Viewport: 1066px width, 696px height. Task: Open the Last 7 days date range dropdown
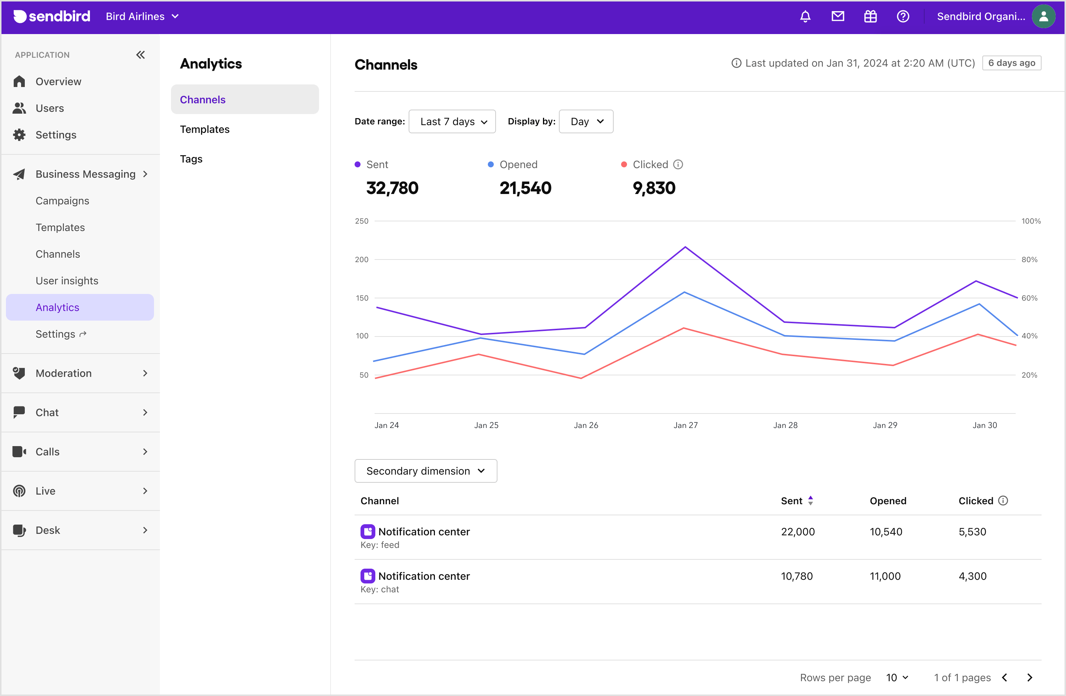tap(452, 121)
